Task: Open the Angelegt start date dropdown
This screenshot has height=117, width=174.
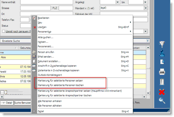Action: coord(118,2)
